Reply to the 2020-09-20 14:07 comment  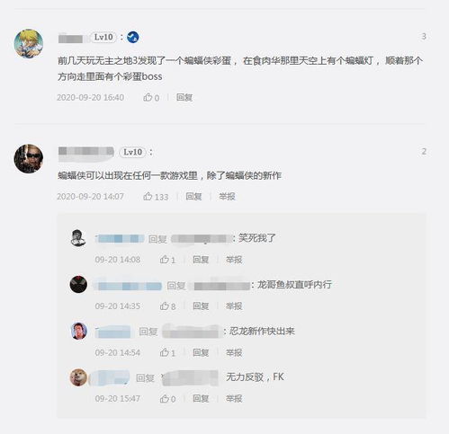pyautogui.click(x=193, y=197)
